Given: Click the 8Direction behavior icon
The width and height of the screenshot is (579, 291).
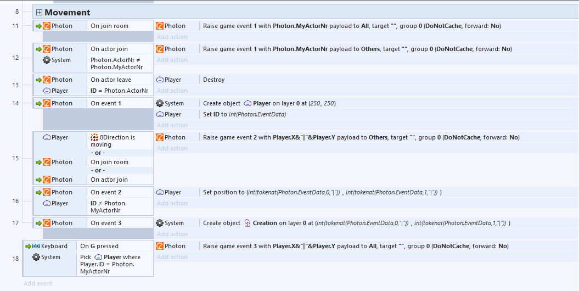Looking at the screenshot, I should [94, 137].
